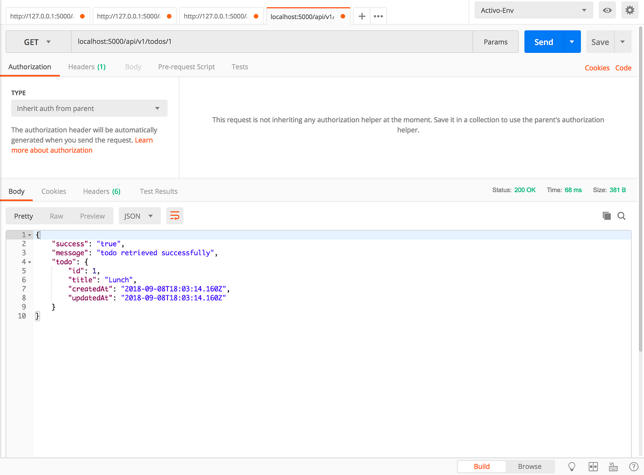The width and height of the screenshot is (644, 475).
Task: Toggle two-pane layout icon
Action: 593,466
